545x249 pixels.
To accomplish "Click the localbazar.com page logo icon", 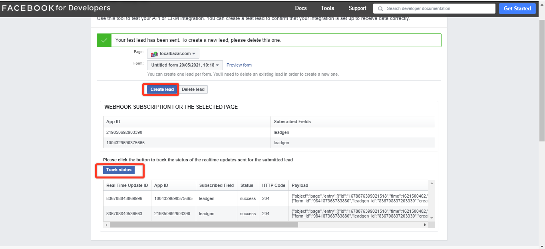I will [x=155, y=54].
